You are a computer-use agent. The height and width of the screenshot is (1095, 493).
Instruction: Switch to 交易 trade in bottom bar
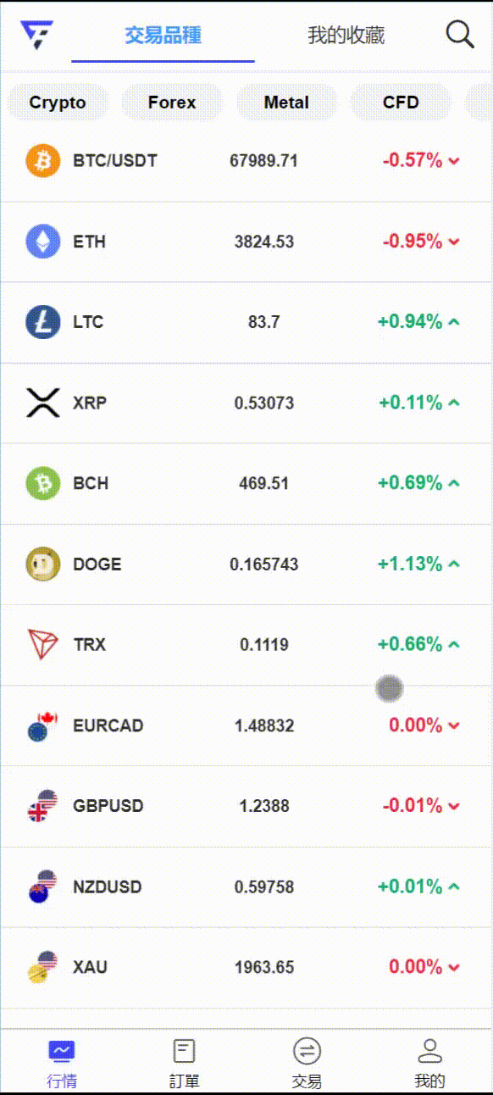307,1062
